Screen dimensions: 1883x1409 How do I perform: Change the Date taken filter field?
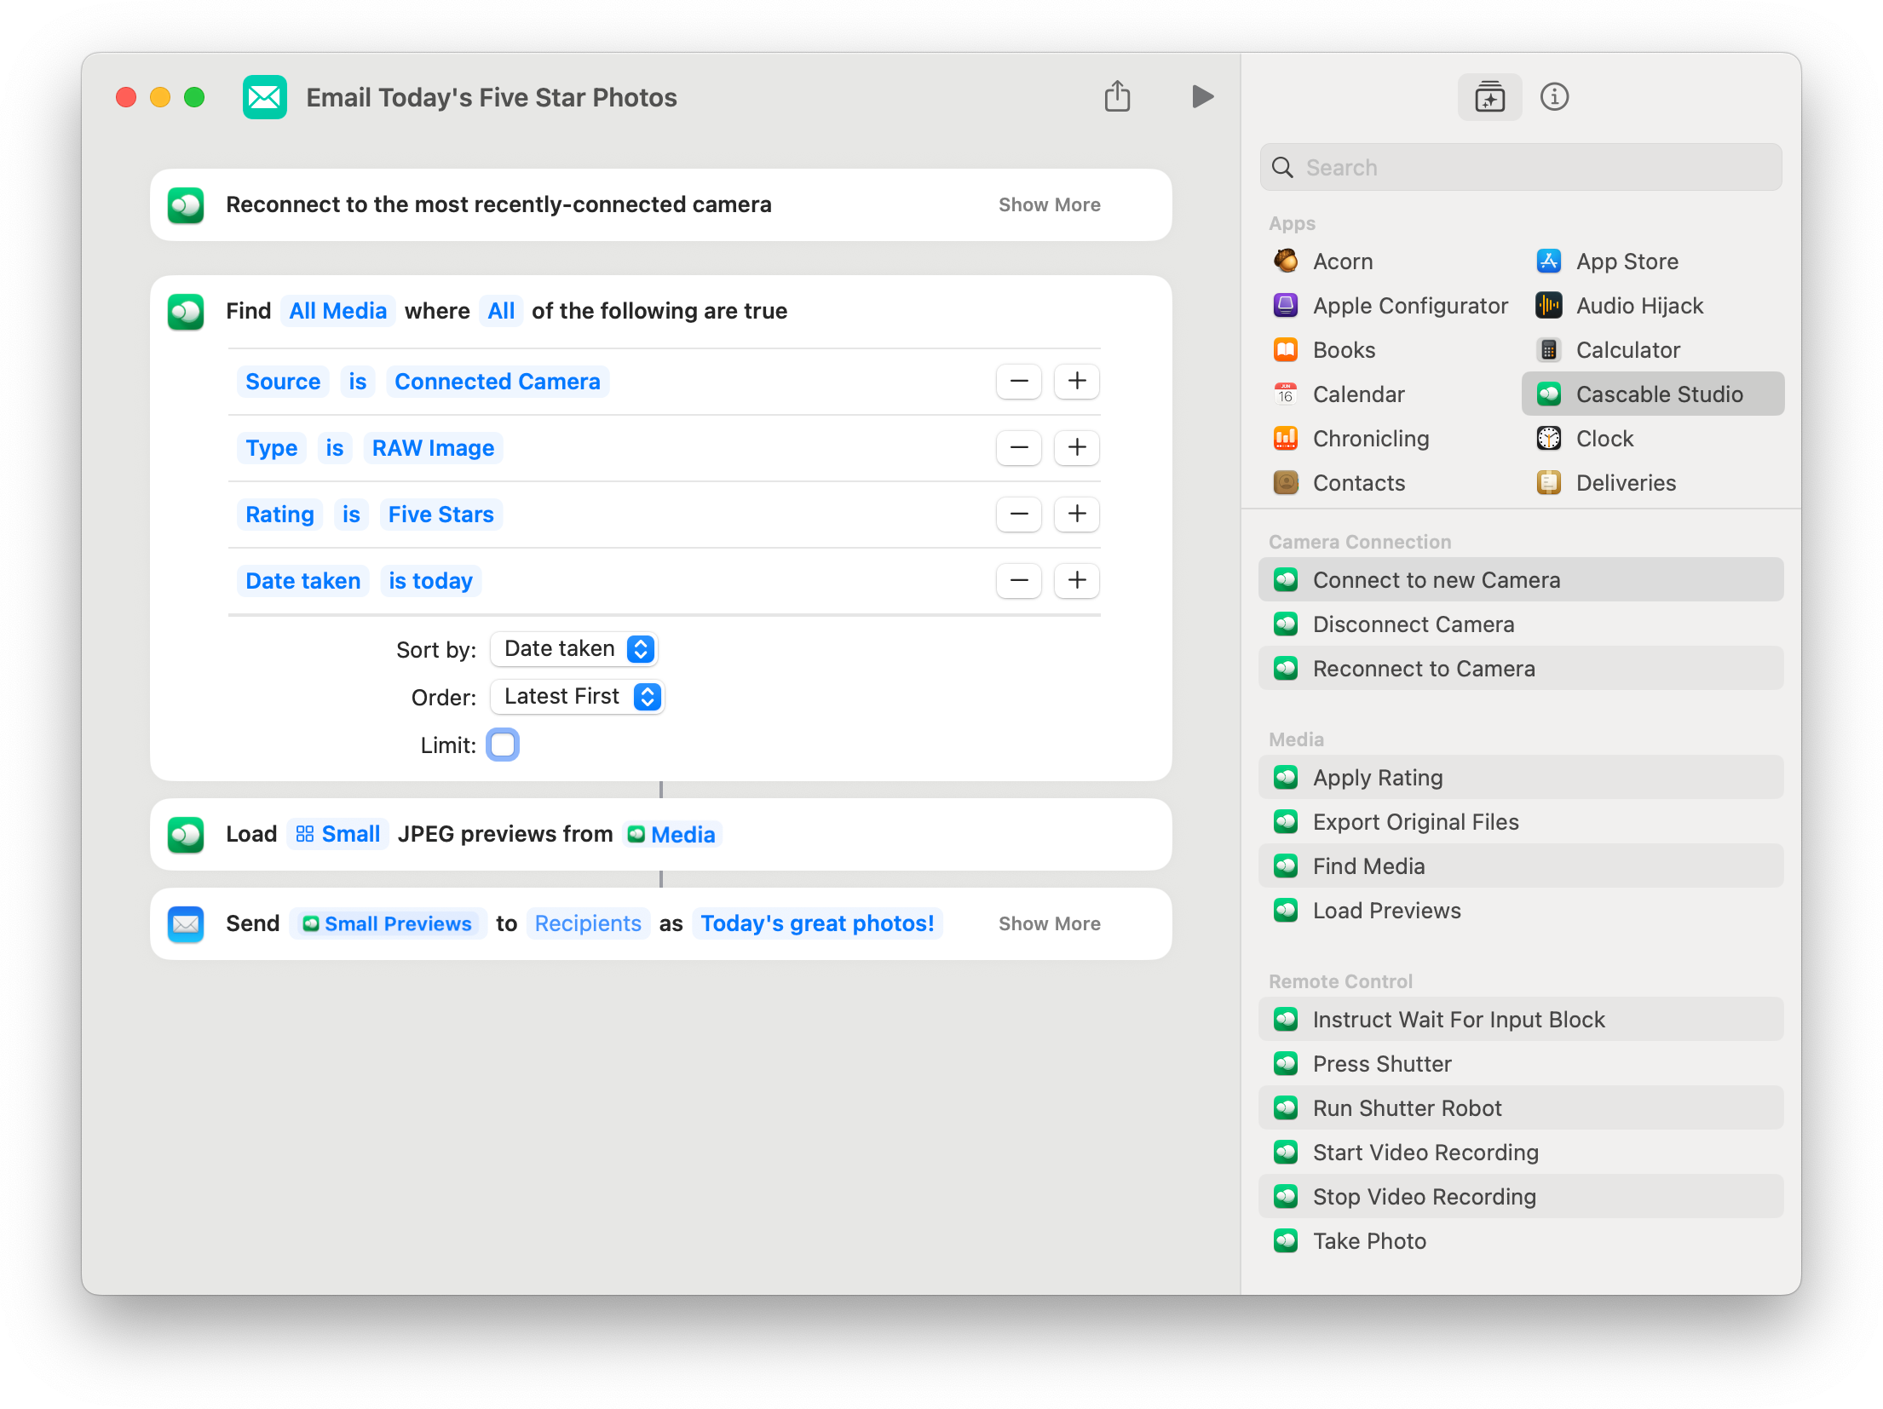pyautogui.click(x=302, y=581)
